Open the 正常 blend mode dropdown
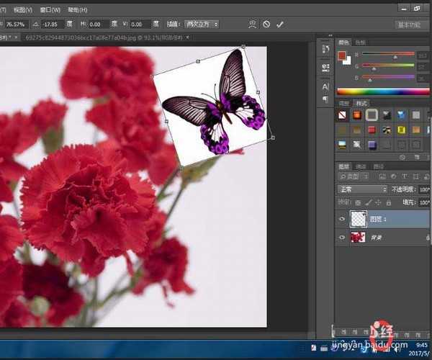Screen dimensions: 432x360 (362, 189)
